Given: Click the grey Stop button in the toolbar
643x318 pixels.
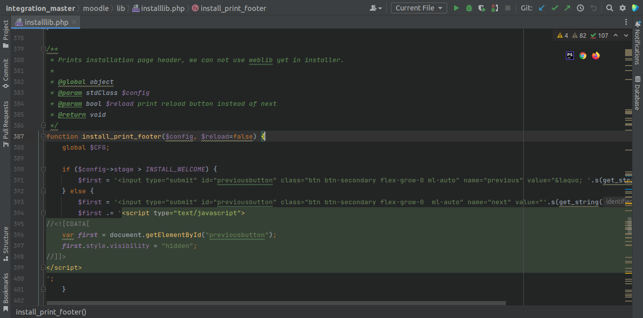Looking at the screenshot, I should [507, 8].
